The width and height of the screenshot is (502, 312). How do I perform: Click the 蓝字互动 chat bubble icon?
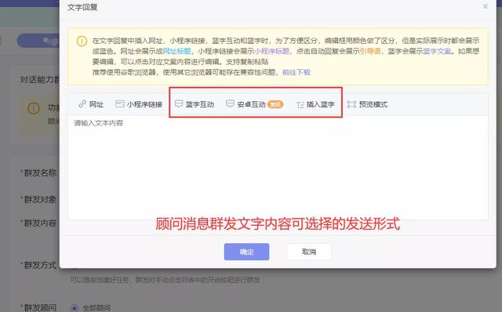[179, 103]
